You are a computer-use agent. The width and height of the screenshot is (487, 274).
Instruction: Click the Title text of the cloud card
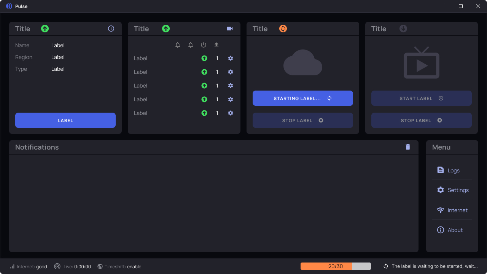pyautogui.click(x=260, y=29)
